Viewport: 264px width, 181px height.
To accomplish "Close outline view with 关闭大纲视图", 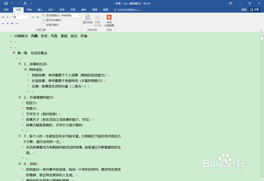I will pos(109,21).
